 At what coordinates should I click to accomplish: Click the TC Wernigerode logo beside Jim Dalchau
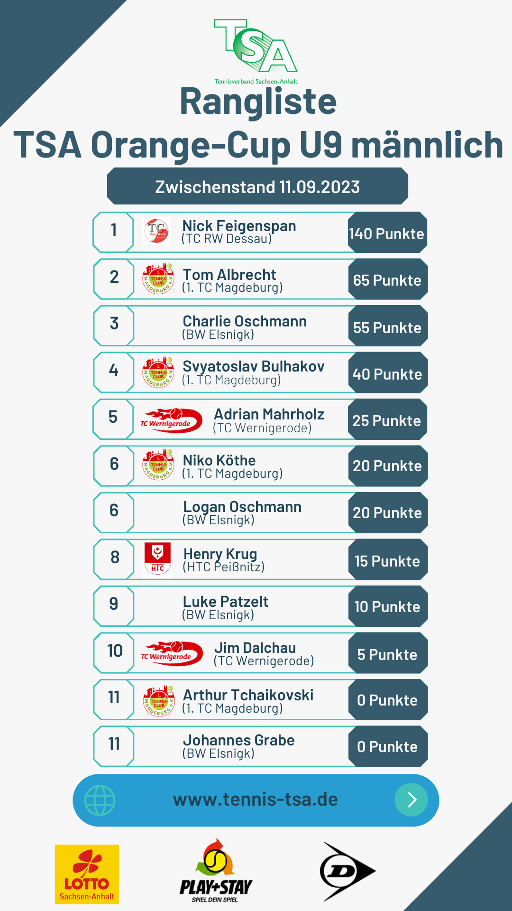172,653
